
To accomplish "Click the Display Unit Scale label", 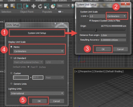I will coord(17,42).
